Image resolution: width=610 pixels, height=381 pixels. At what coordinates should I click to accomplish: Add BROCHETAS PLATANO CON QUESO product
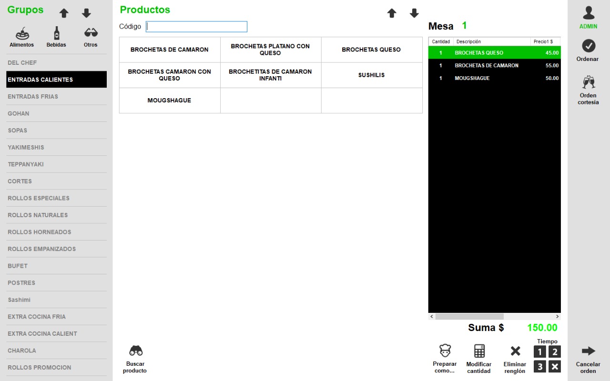tap(270, 50)
